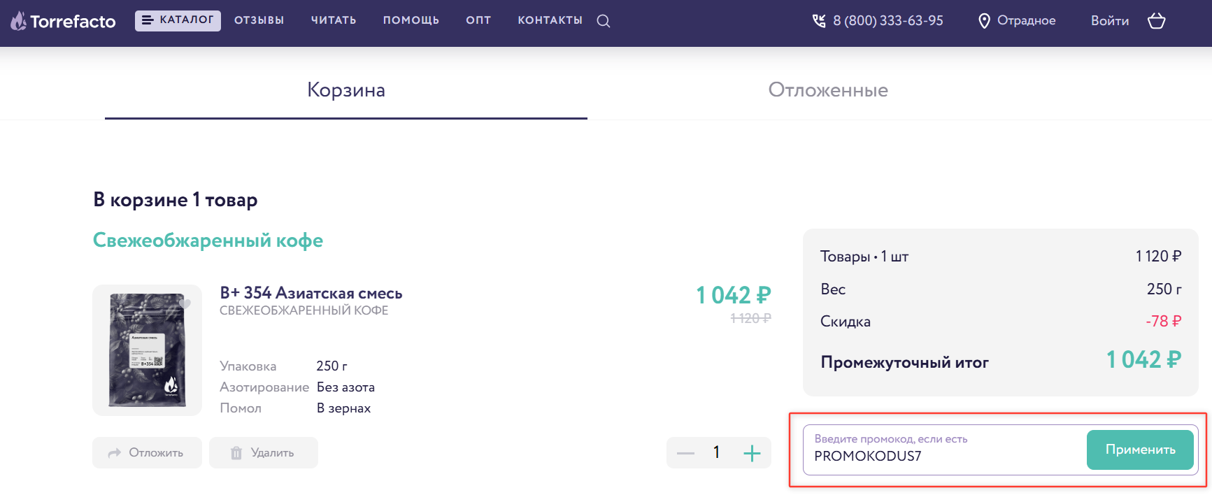Increase quantity with the plus control
The image size is (1212, 495).
point(752,452)
